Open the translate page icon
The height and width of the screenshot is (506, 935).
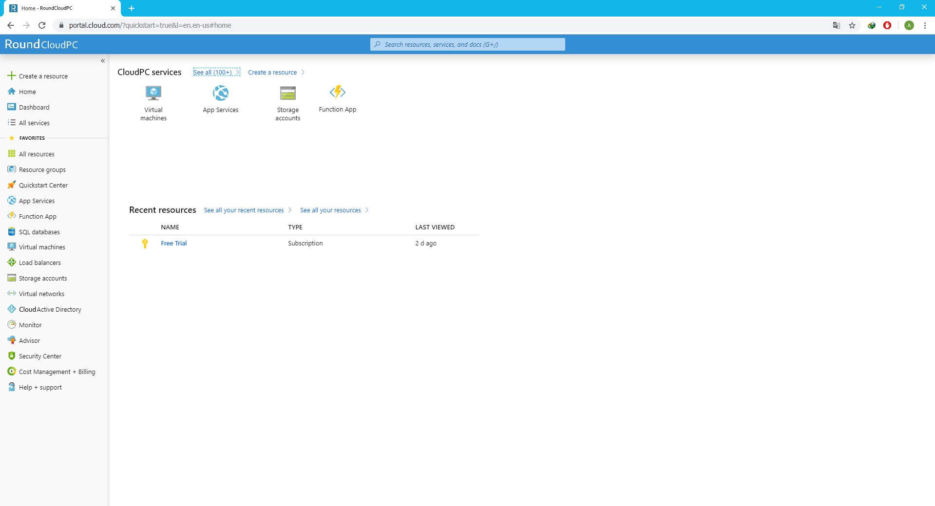(x=837, y=25)
